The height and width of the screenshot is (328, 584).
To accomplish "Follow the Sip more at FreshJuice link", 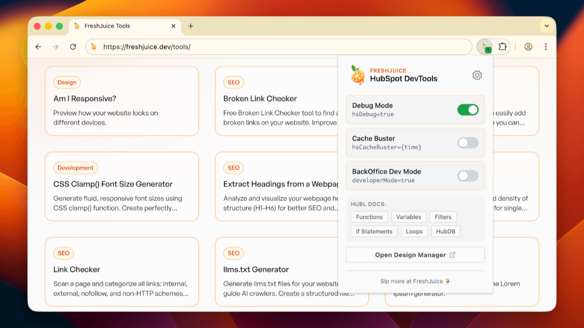I will click(x=415, y=281).
